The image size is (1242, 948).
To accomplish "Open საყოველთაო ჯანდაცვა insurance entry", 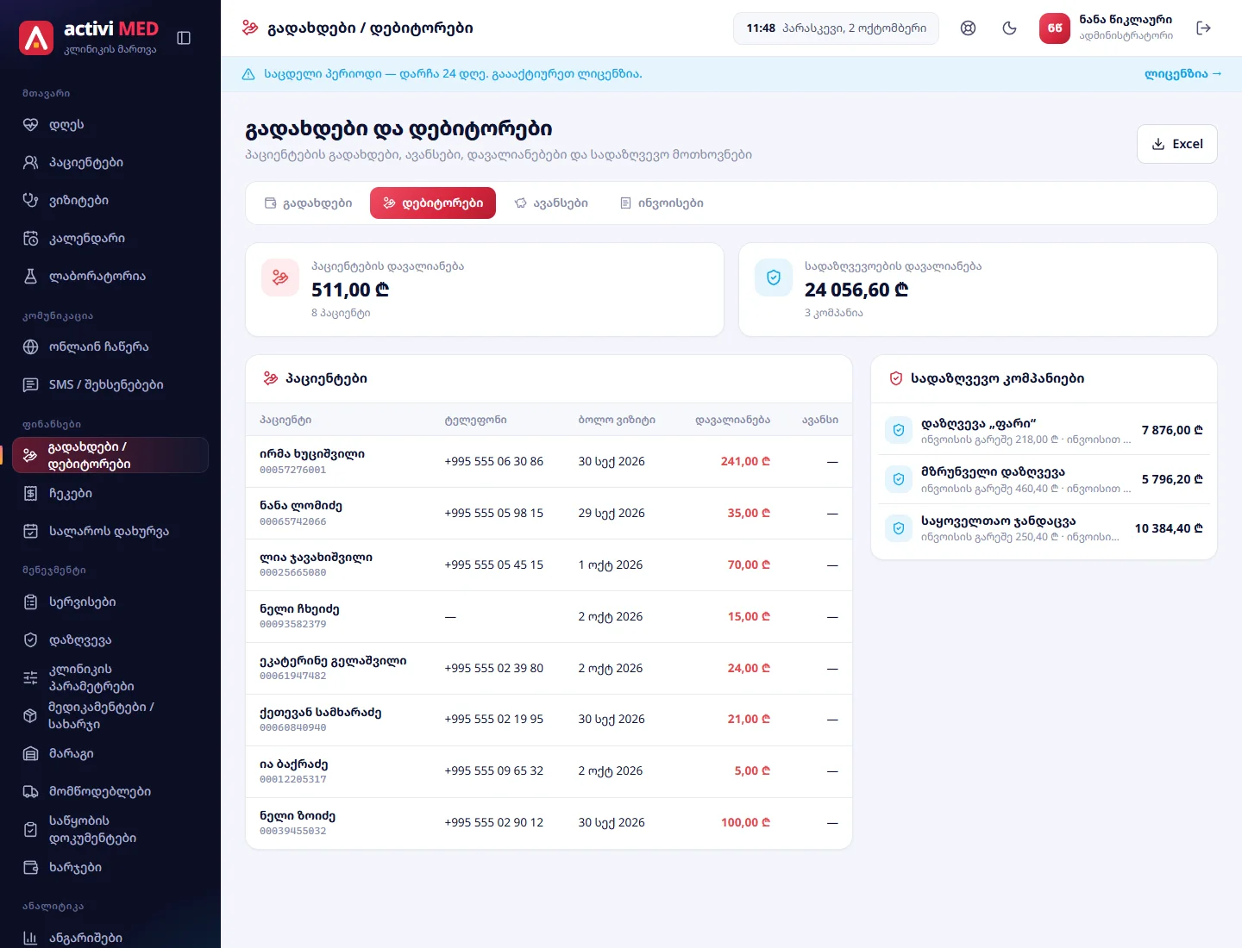I will (1044, 528).
